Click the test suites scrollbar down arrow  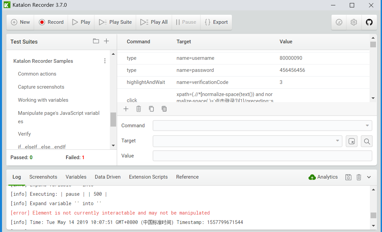pyautogui.click(x=113, y=146)
